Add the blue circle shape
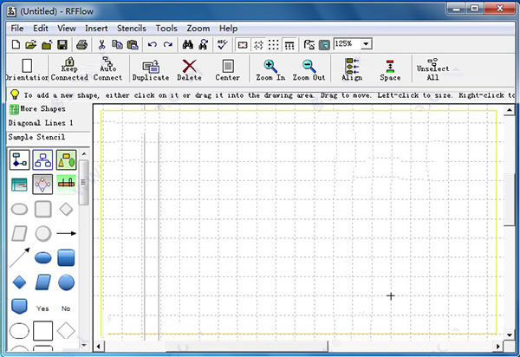 pyautogui.click(x=66, y=282)
